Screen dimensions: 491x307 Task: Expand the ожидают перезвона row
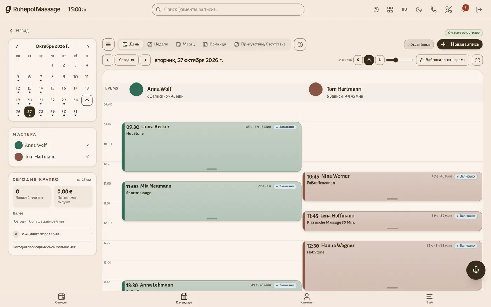[x=53, y=234]
